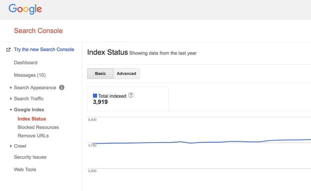Click help icon beside Total indexed
The image size is (311, 191).
tap(131, 95)
